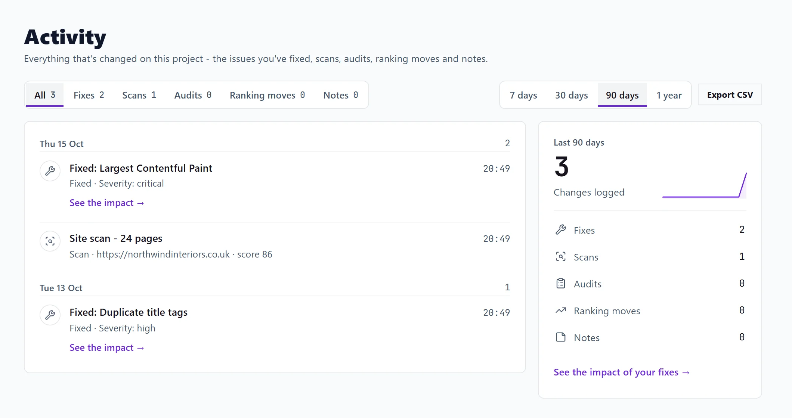Click the Changes logged label
The width and height of the screenshot is (792, 418).
pyautogui.click(x=589, y=192)
